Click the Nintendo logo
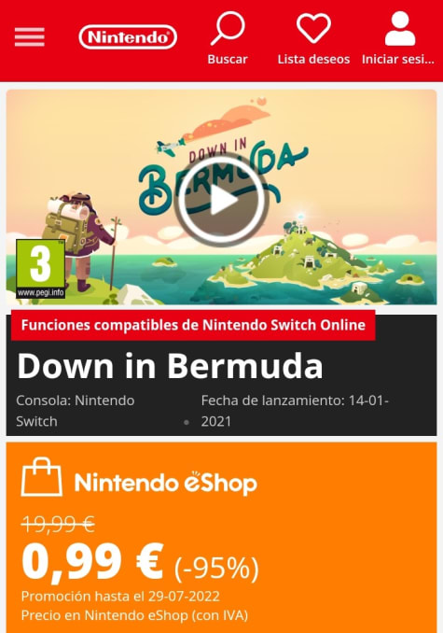 click(128, 37)
